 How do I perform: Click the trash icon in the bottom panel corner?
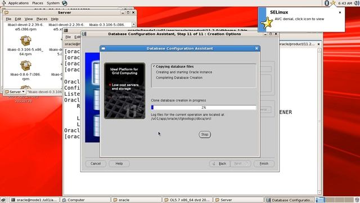[x=357, y=200]
